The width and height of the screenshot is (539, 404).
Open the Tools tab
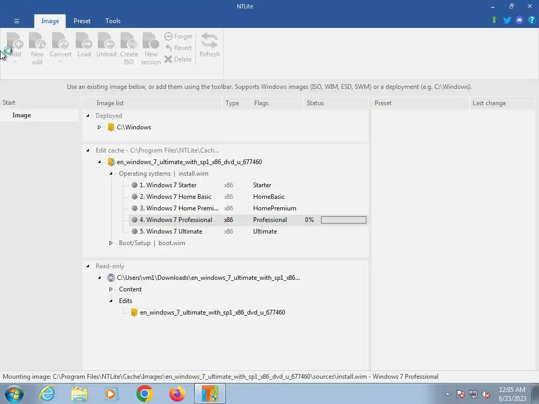113,21
